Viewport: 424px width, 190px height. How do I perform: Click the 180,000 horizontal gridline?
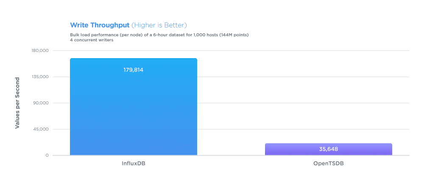click(x=231, y=50)
